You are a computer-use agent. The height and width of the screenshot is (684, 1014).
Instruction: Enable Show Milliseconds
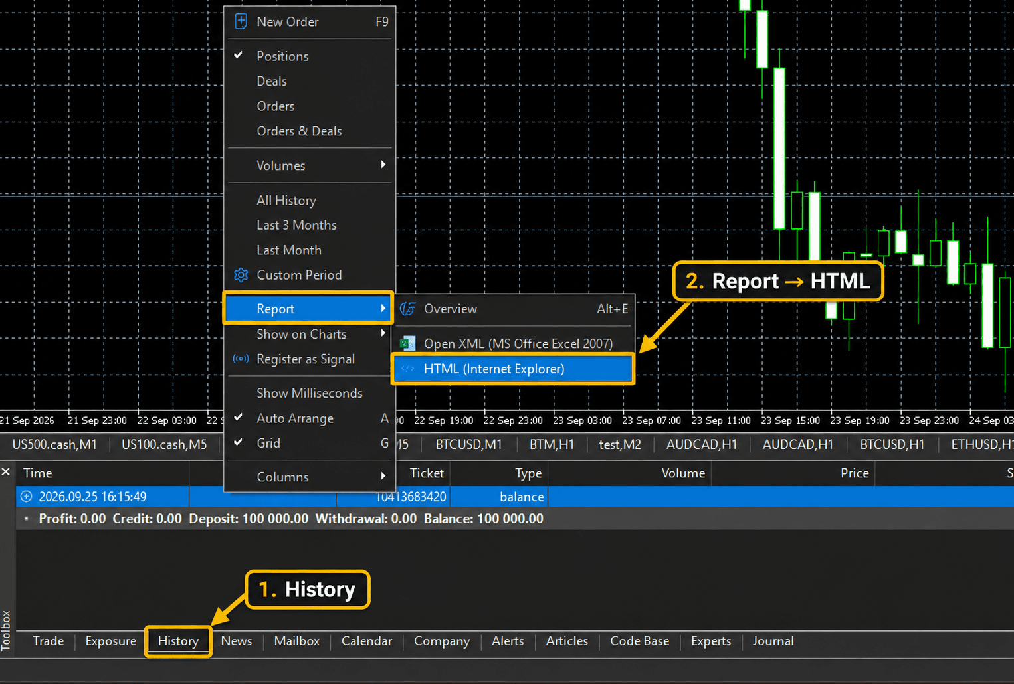[310, 393]
